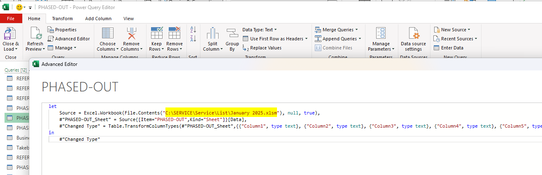
Task: Select the Takeb... query in Queries pane
Action: (18, 148)
